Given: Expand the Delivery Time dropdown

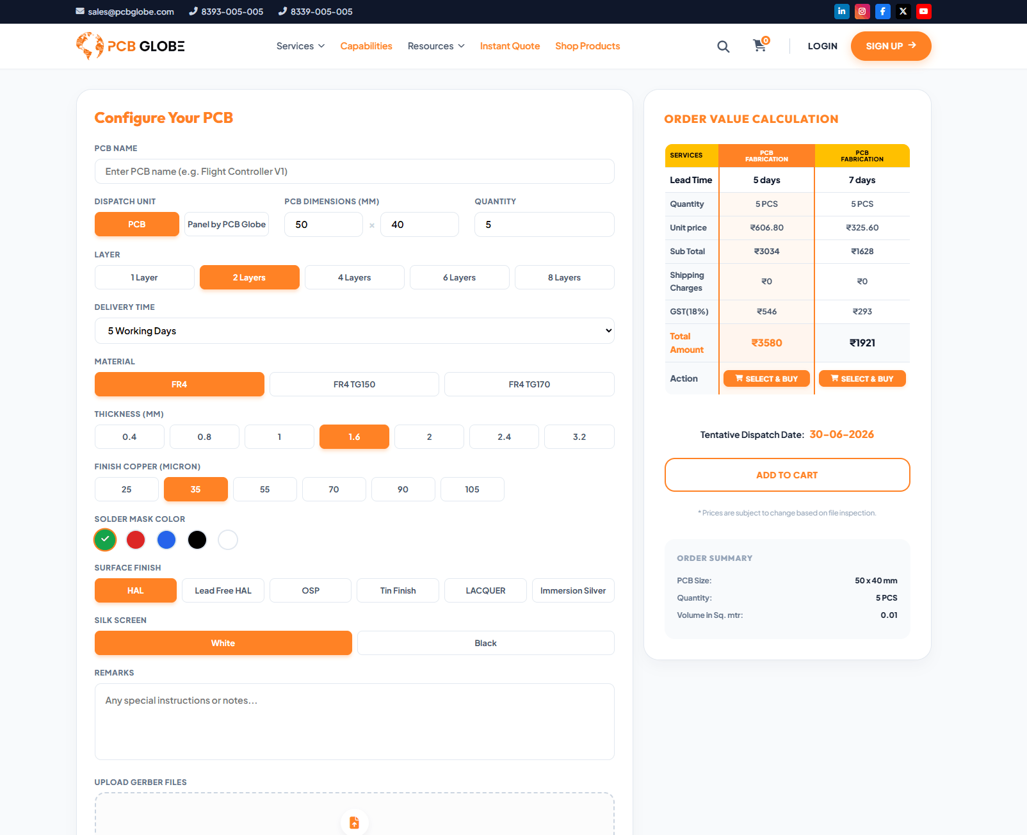Looking at the screenshot, I should point(354,331).
